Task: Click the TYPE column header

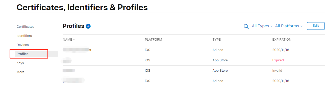Action: tap(217, 40)
